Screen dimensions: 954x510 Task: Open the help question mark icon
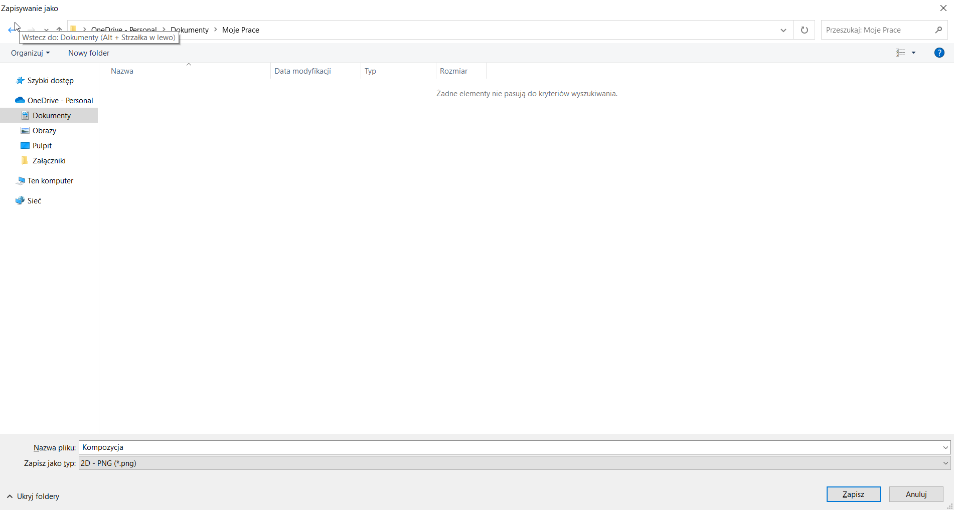[x=939, y=53]
